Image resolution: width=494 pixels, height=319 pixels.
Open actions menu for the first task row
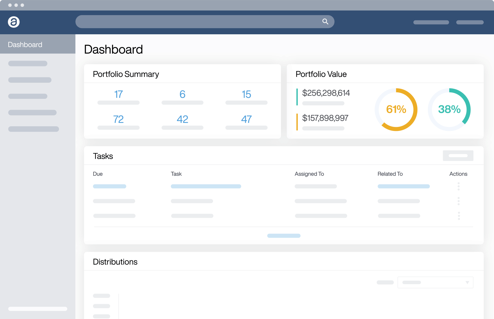click(458, 187)
